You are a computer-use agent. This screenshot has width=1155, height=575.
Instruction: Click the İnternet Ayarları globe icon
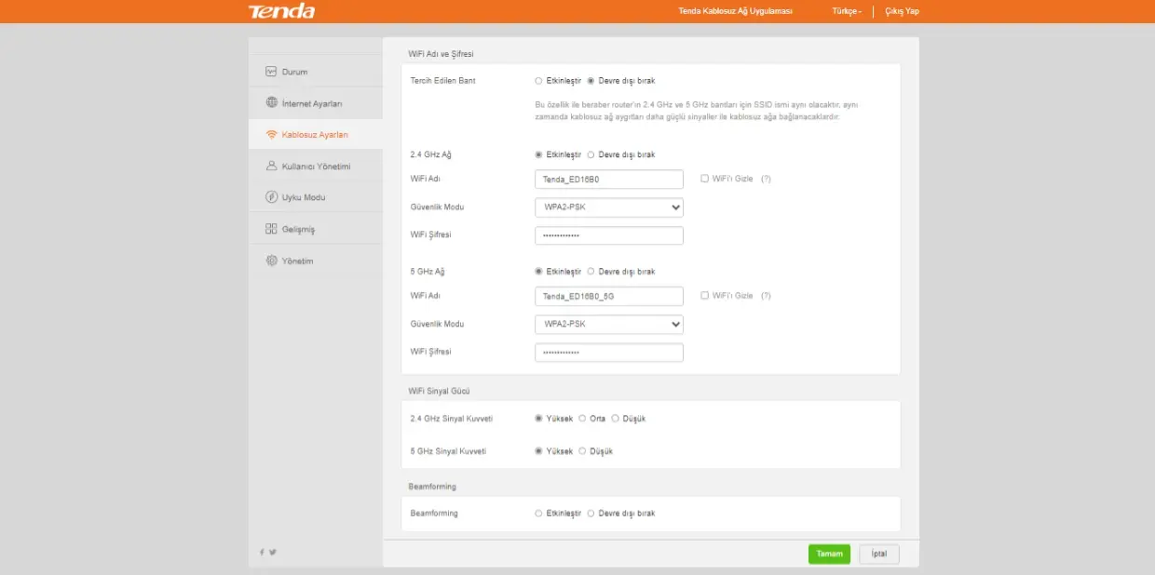pyautogui.click(x=271, y=103)
